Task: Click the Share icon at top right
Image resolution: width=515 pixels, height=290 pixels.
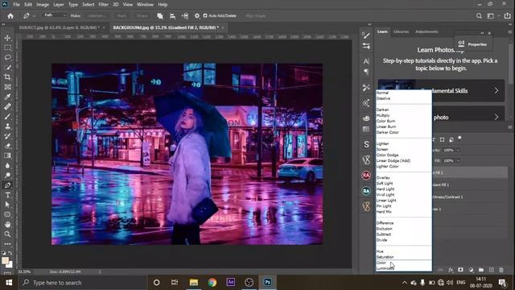Action: coord(508,16)
